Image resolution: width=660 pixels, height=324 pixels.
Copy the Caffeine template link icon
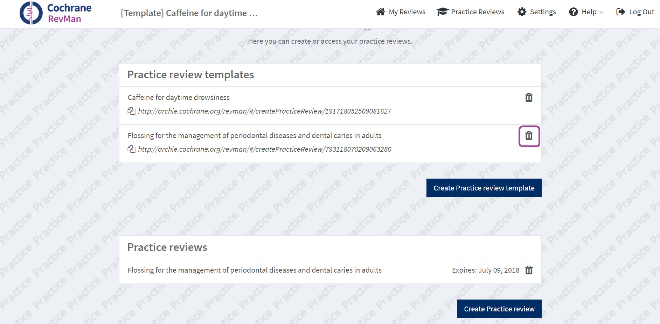point(131,111)
